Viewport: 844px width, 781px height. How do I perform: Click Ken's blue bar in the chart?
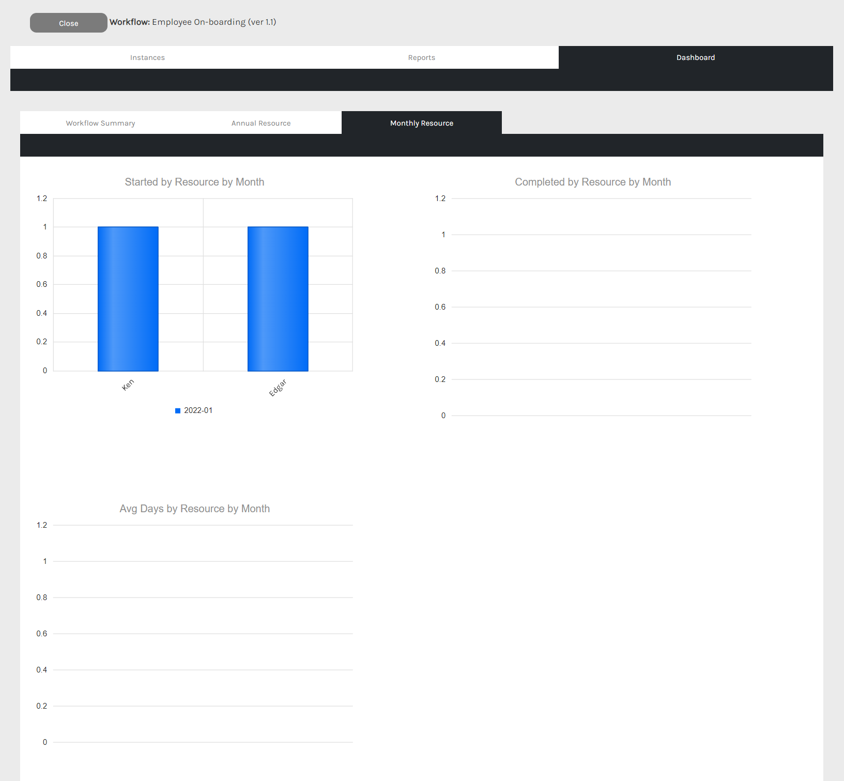pos(128,299)
